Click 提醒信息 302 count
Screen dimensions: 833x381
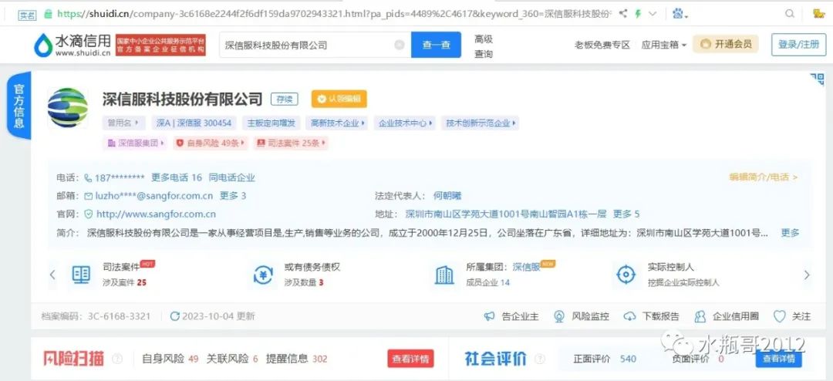coord(296,359)
